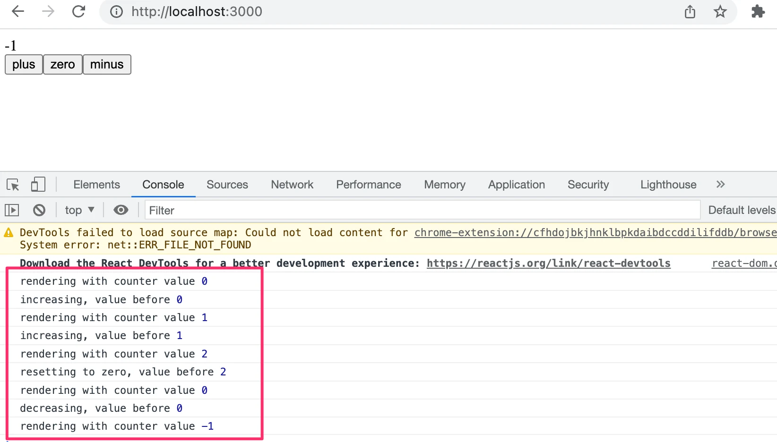
Task: Create live expression with eye icon
Action: click(x=121, y=210)
